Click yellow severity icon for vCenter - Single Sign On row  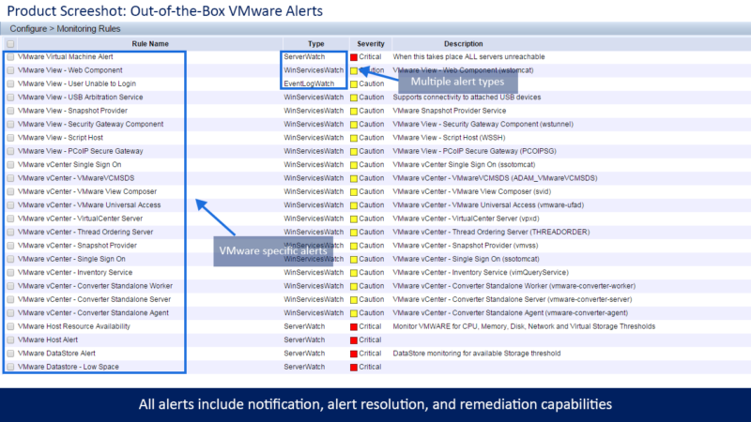click(354, 260)
